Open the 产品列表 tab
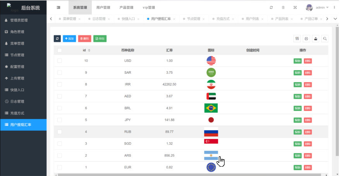Image resolution: width=340 pixels, height=176 pixels. [x=282, y=19]
